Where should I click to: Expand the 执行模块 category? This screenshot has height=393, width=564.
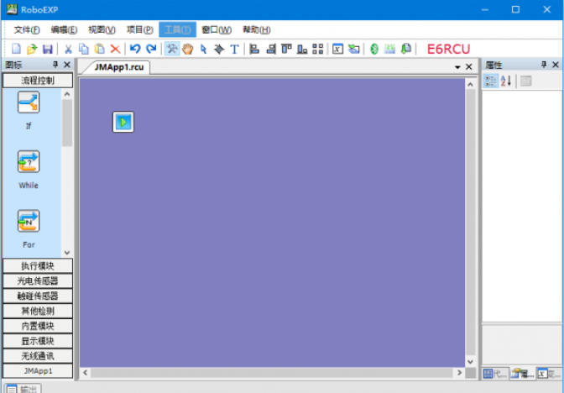coord(37,266)
